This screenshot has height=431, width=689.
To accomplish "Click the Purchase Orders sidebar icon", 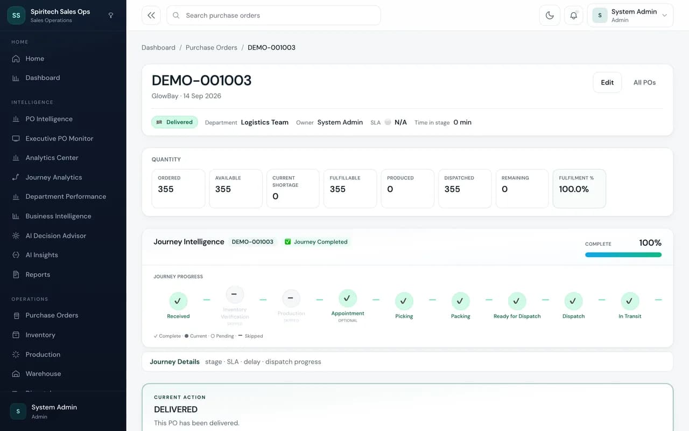I will (x=16, y=316).
